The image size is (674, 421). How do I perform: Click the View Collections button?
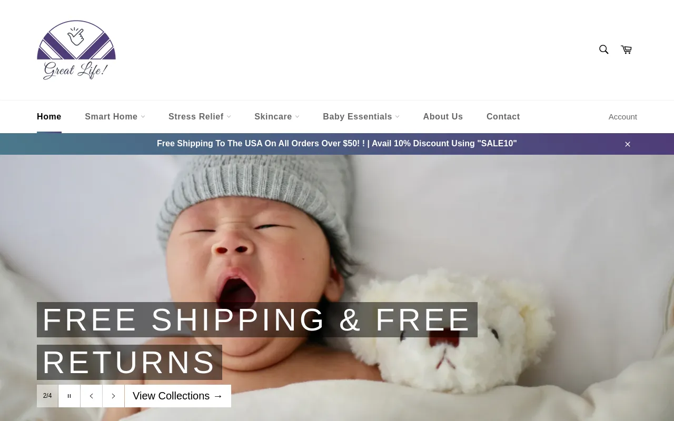coord(178,396)
